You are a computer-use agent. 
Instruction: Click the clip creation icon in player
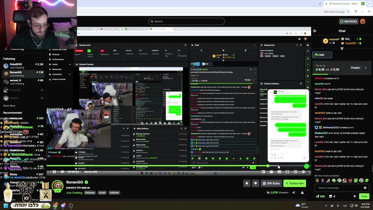point(271,172)
